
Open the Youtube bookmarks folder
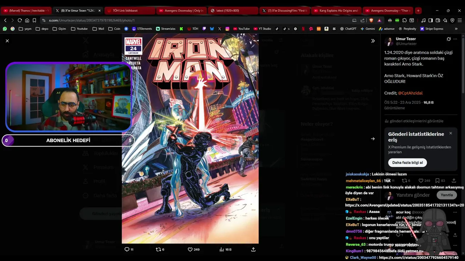coord(79,29)
